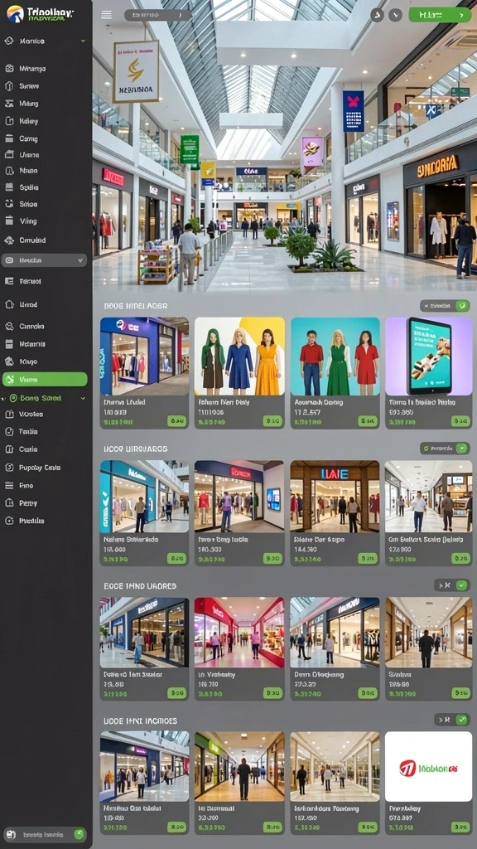Screen dimensions: 477x849
Task: Open the hamburger menu icon in top bar
Action: pos(107,15)
